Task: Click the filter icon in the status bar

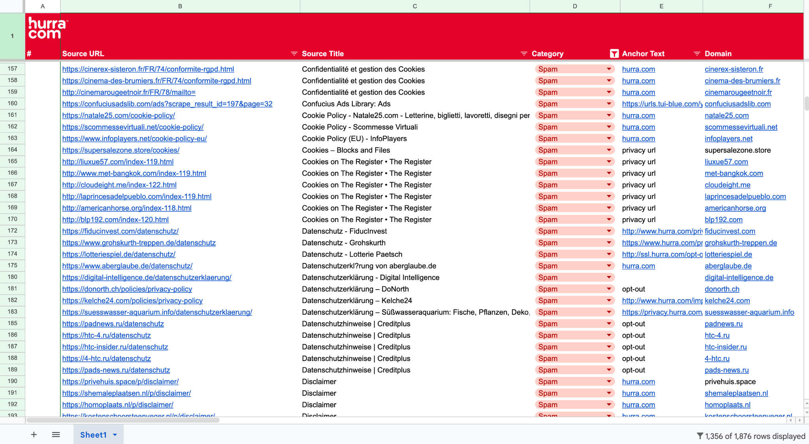Action: (x=700, y=436)
